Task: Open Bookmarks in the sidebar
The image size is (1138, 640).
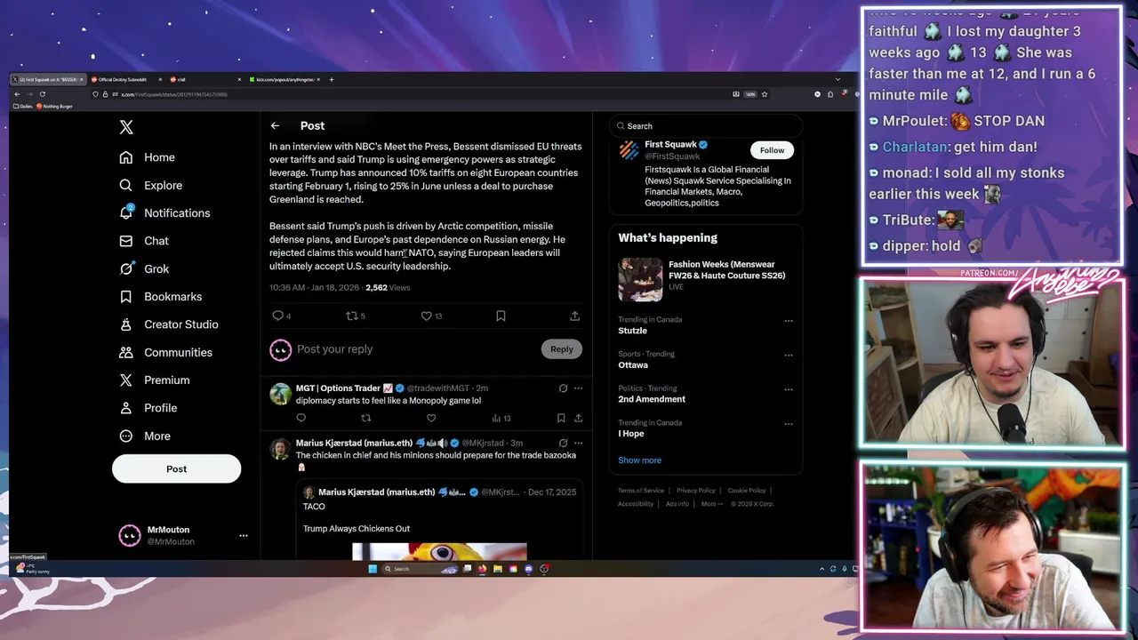Action: (x=161, y=296)
